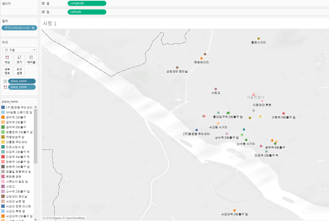Viewport: 329px width, 221px height.
Task: Click the 서교동 사거리 dot on the map
Action: click(x=218, y=123)
